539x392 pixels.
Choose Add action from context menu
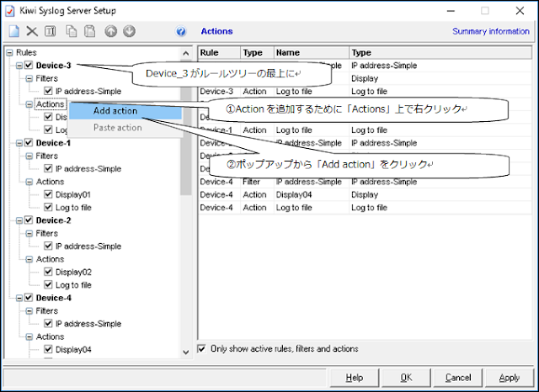pos(125,111)
